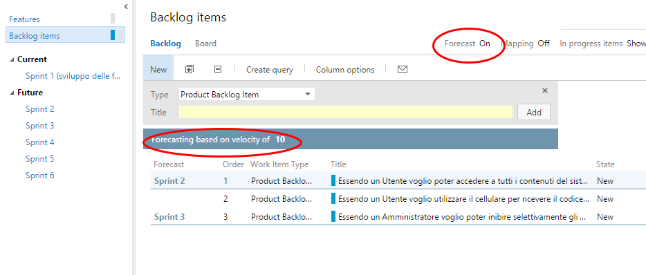Image resolution: width=646 pixels, height=275 pixels.
Task: Click the Order column header
Action: 234,164
